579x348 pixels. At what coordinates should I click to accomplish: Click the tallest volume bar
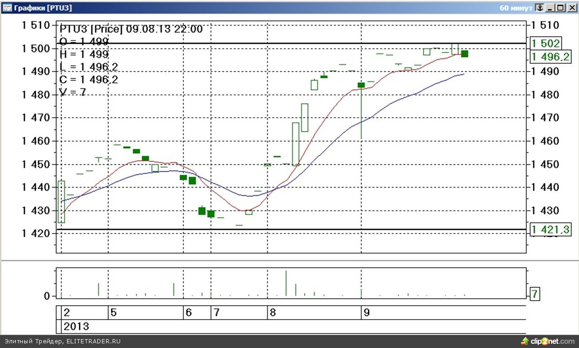tap(286, 283)
